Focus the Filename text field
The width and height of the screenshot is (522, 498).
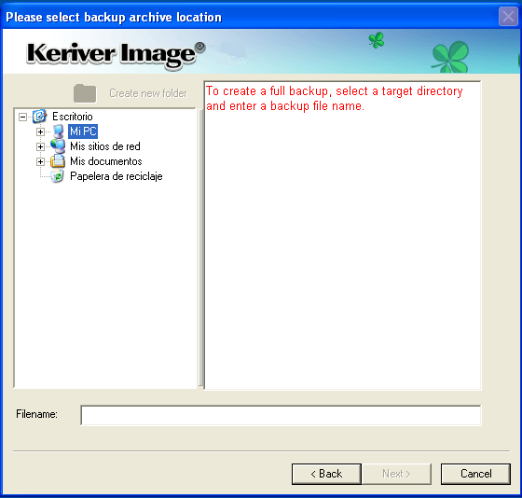click(281, 415)
